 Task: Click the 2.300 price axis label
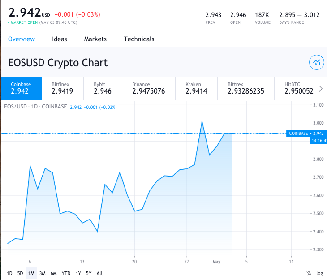click(318, 250)
